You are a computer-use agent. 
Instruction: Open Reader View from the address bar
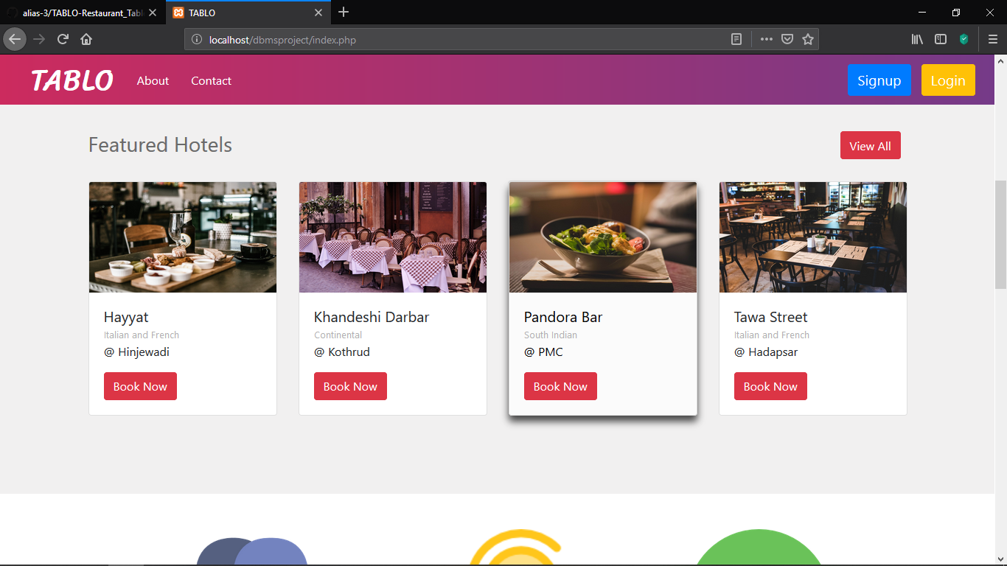735,39
